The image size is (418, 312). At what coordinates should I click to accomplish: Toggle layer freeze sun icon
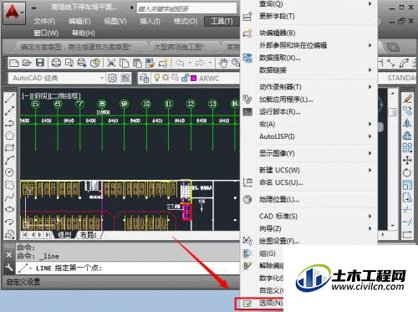tap(166, 78)
